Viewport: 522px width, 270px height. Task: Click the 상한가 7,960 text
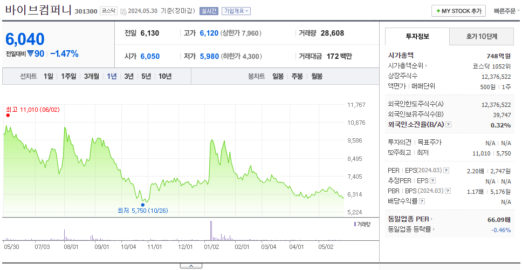(241, 33)
